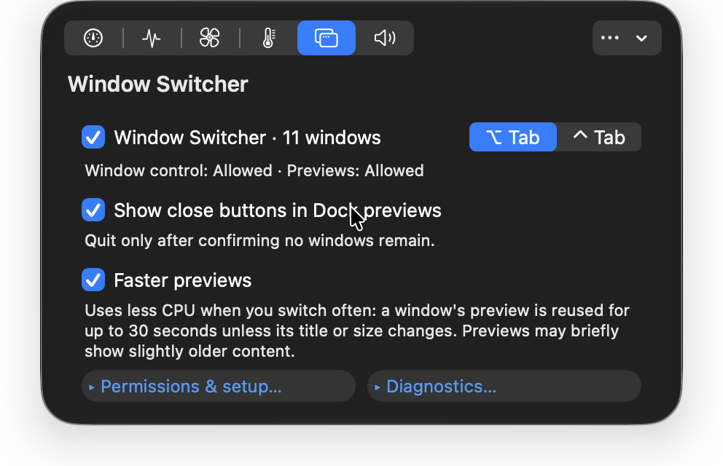The height and width of the screenshot is (466, 723).
Task: Expand the chevron-down menu at top right
Action: point(641,38)
